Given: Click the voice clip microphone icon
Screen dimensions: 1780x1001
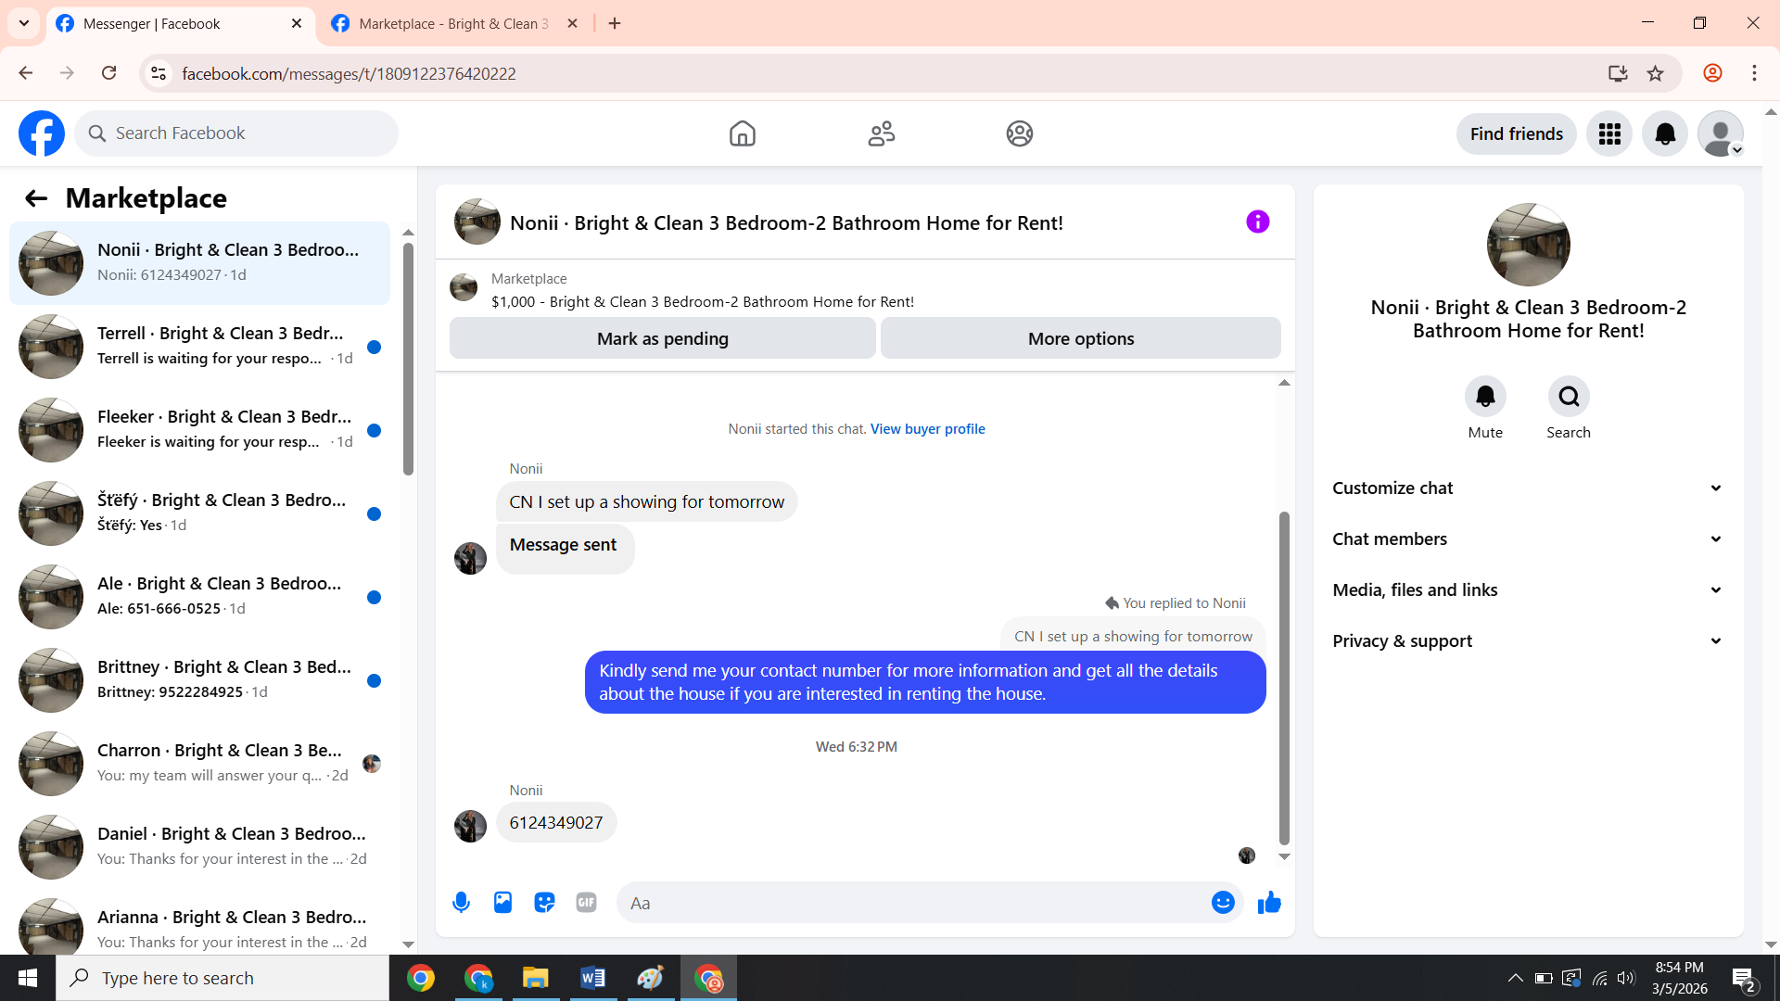Looking at the screenshot, I should [461, 903].
